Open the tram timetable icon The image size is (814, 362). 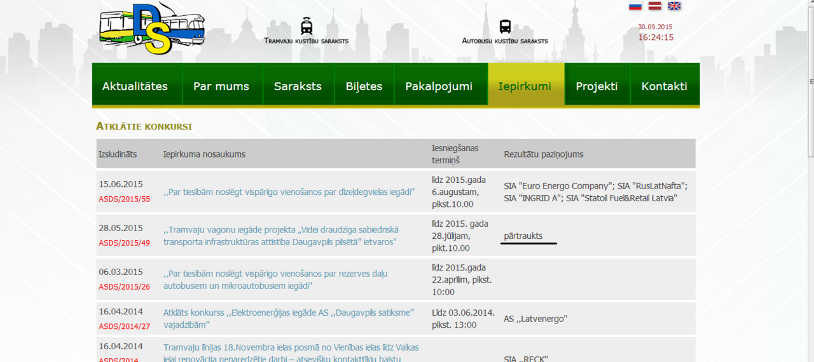pos(307,26)
